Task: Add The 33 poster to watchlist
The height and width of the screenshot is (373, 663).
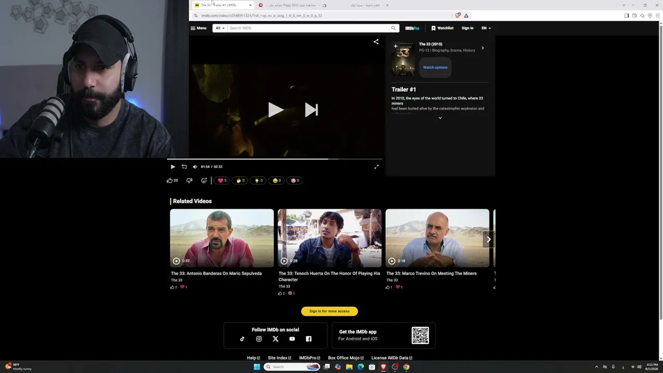Action: (x=396, y=46)
